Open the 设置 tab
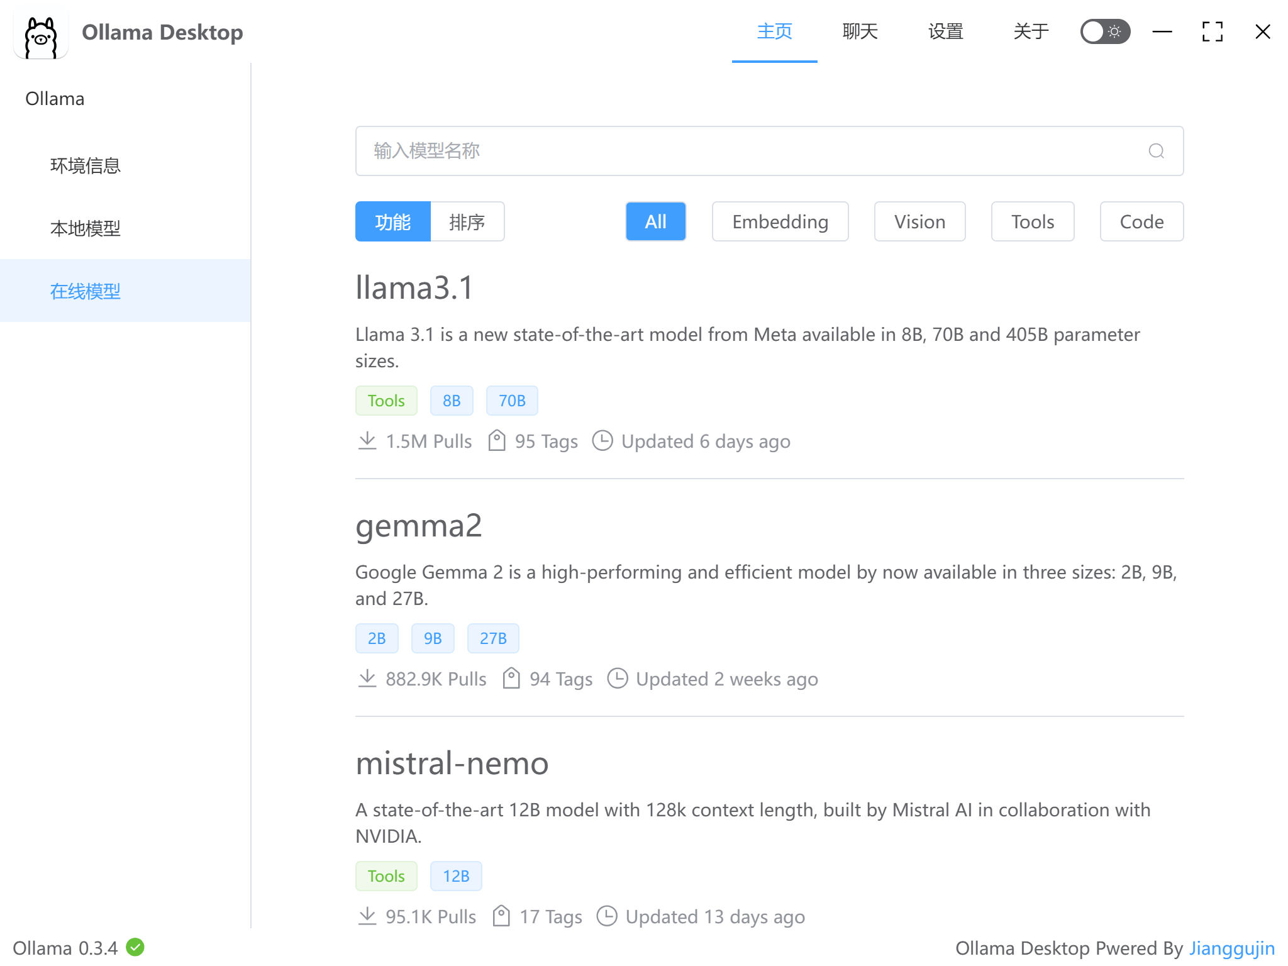 click(945, 31)
